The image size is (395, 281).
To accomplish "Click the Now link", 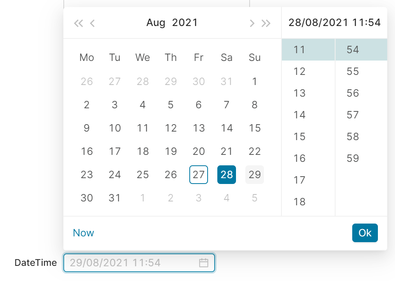I will tap(84, 233).
